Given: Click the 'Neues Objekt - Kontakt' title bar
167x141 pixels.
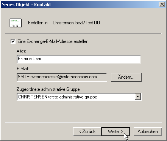Looking at the screenshot, I should pyautogui.click(x=80, y=5).
